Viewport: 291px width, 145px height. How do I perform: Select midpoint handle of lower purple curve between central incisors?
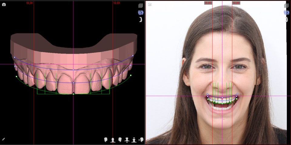pos(73,83)
